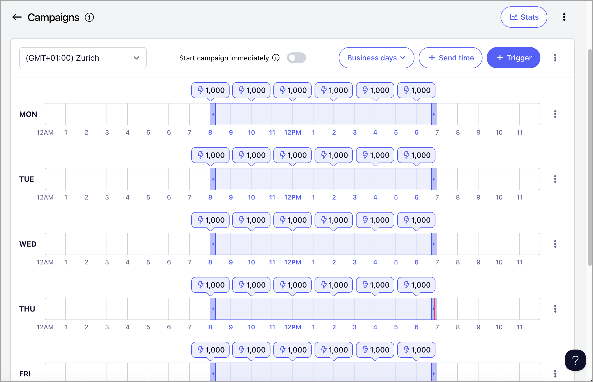
Task: Open the FRI row options menu
Action: click(x=555, y=374)
